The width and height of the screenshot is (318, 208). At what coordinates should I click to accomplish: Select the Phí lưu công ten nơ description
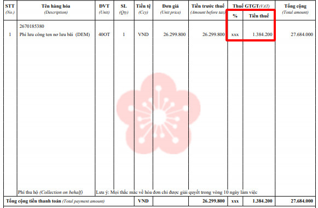pyautogui.click(x=55, y=34)
